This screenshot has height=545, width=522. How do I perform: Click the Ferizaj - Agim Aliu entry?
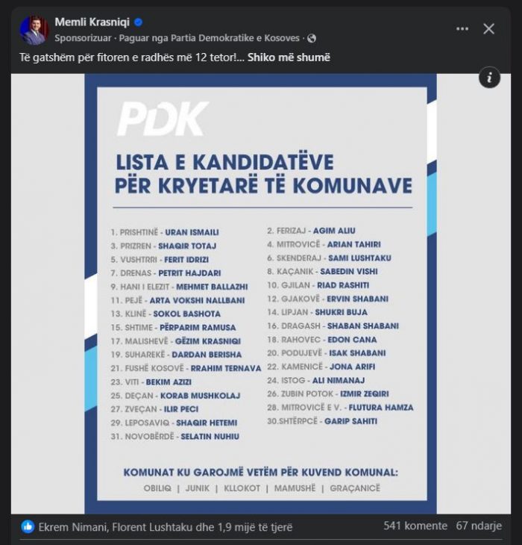(311, 231)
